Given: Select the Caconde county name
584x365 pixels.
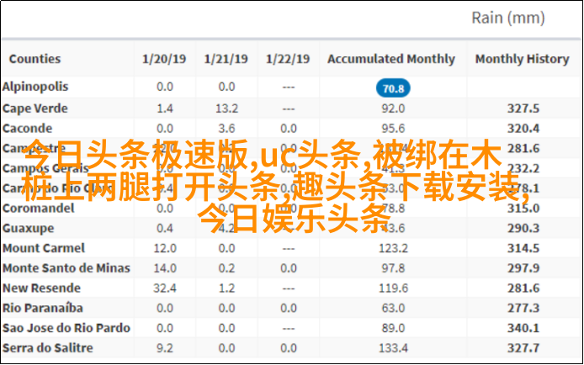Looking at the screenshot, I should point(27,129).
